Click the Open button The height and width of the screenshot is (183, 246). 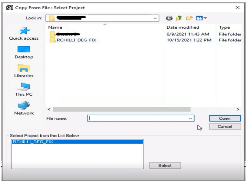(x=225, y=119)
